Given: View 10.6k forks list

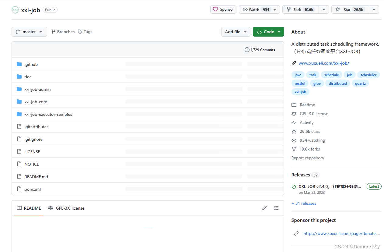Looking at the screenshot, I should click(x=306, y=149).
